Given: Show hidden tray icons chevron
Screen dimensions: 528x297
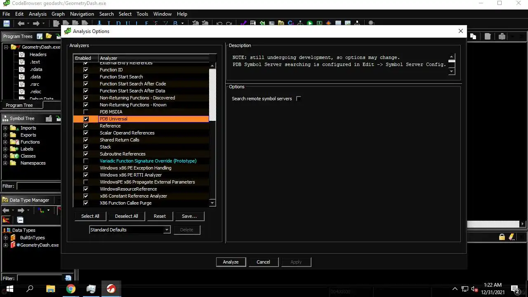Looking at the screenshot, I should 455,289.
